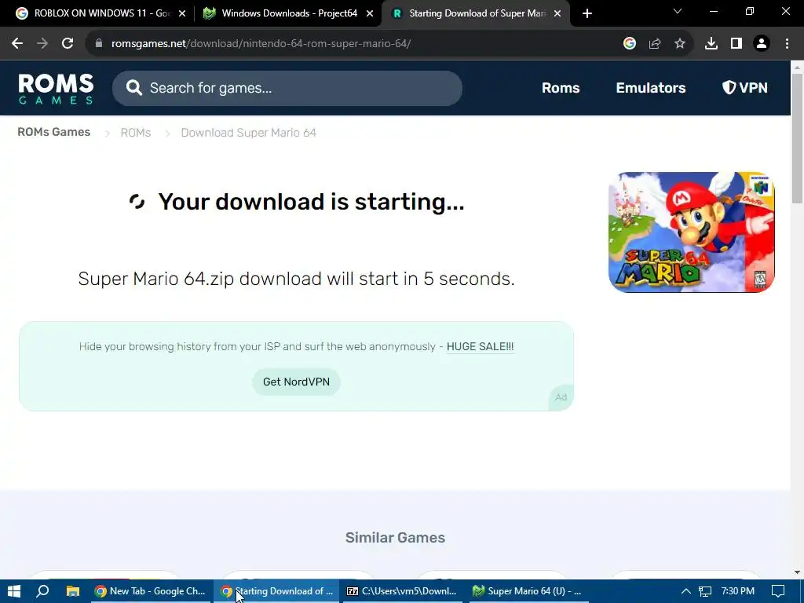
Task: Close the Starting Download of Super Mario tab
Action: click(x=557, y=13)
